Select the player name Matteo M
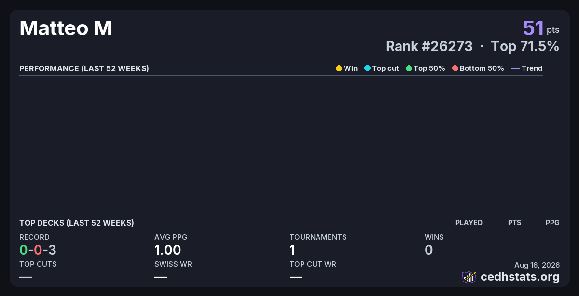 coord(66,28)
